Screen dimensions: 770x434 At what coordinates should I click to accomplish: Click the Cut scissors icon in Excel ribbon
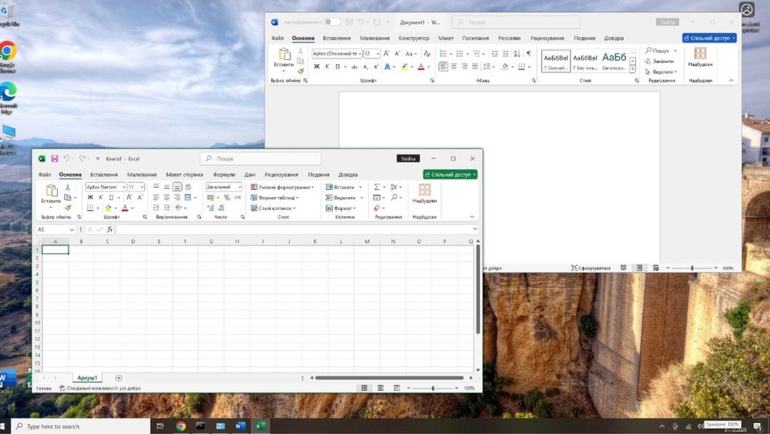[x=68, y=188]
